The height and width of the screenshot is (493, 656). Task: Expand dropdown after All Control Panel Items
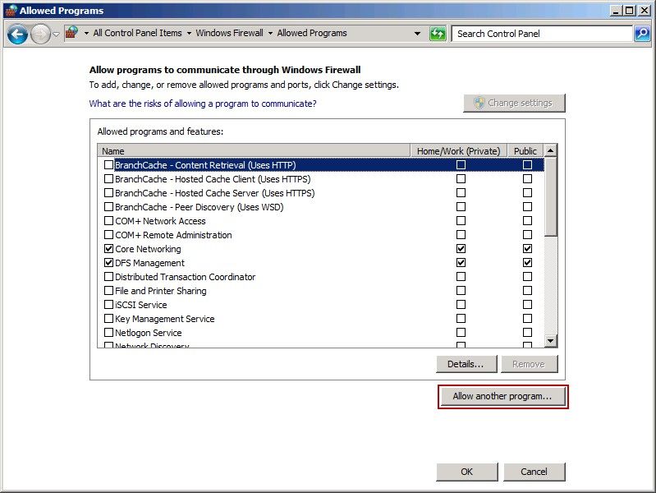click(x=189, y=33)
